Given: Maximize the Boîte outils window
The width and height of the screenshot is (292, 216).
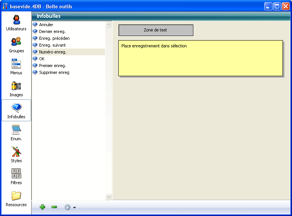Looking at the screenshot, I should [277, 6].
